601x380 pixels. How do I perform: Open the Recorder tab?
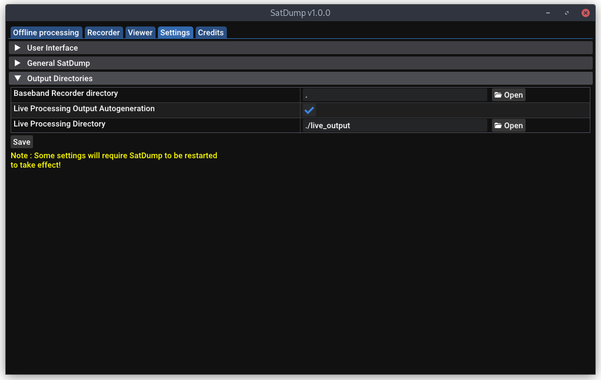click(x=104, y=32)
